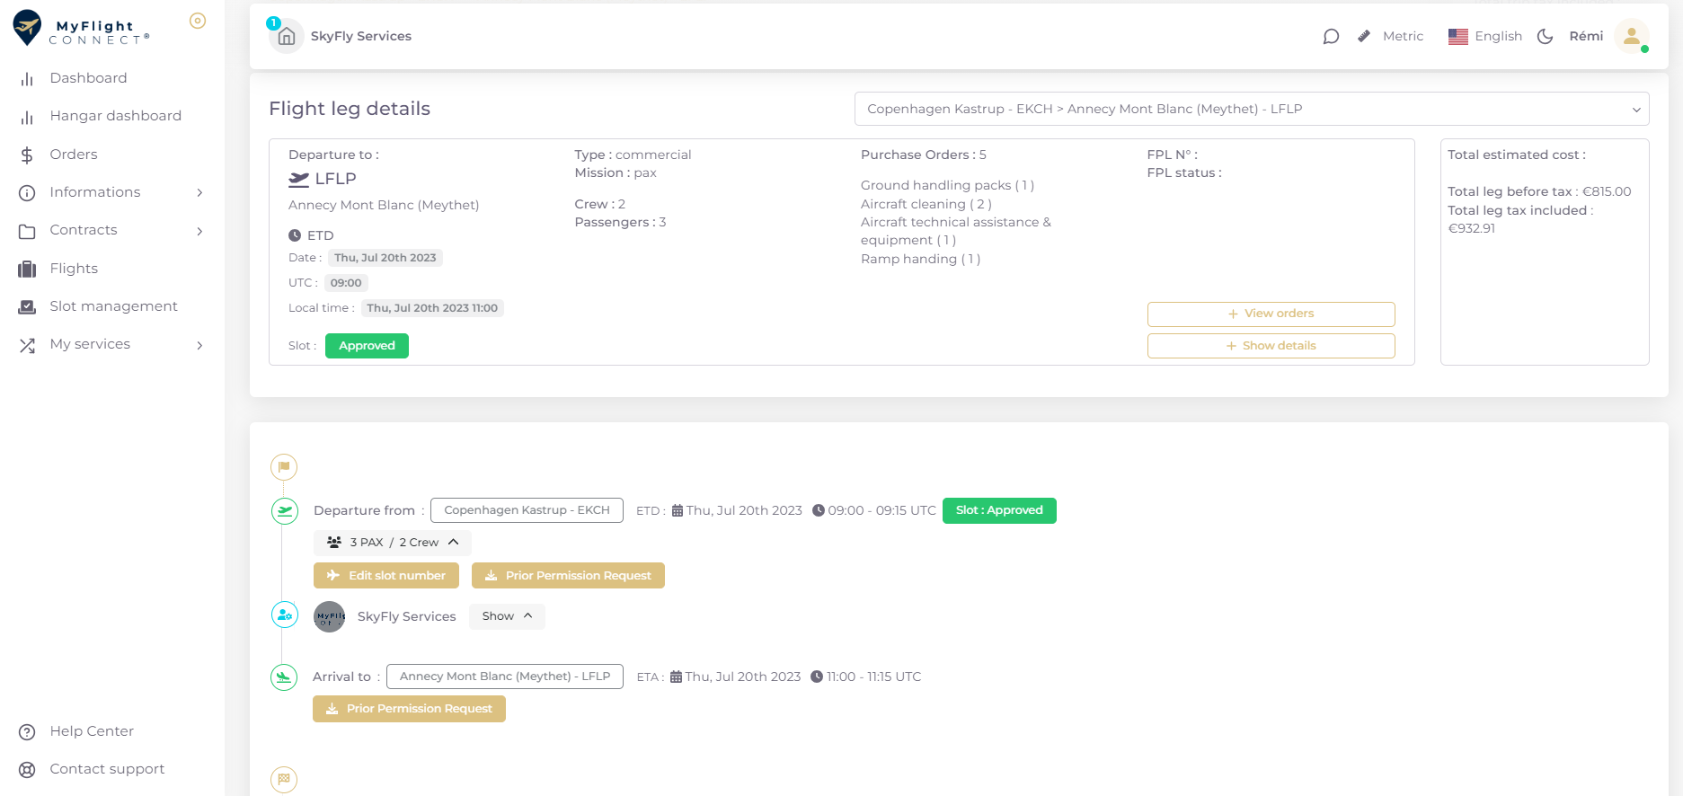Open Slot management page

[x=113, y=306]
